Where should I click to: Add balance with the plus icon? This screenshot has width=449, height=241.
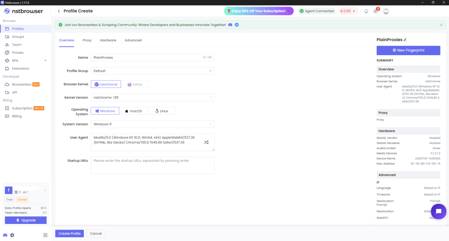(354, 11)
